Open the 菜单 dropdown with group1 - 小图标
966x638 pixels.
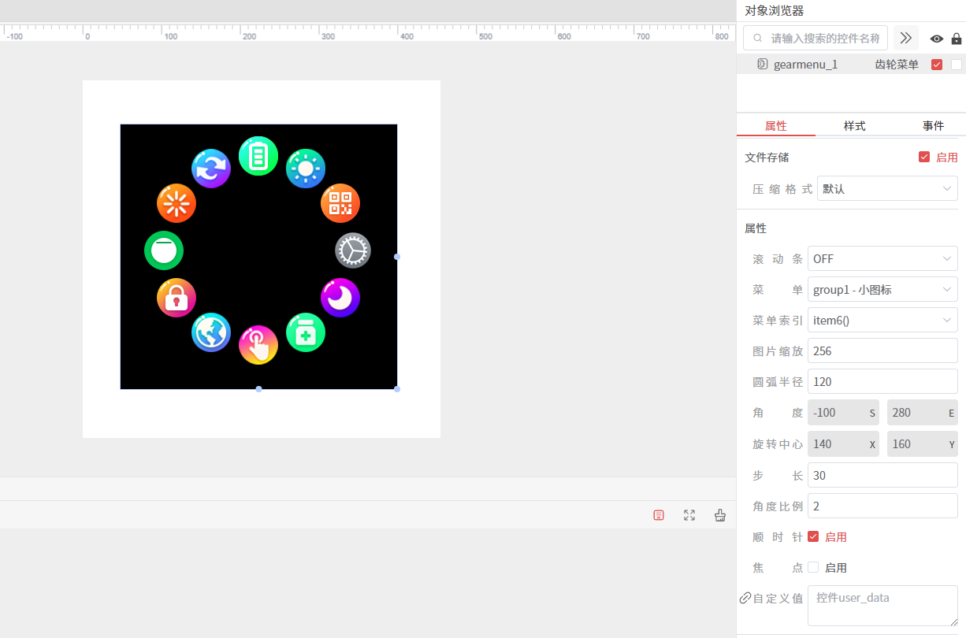(x=882, y=289)
